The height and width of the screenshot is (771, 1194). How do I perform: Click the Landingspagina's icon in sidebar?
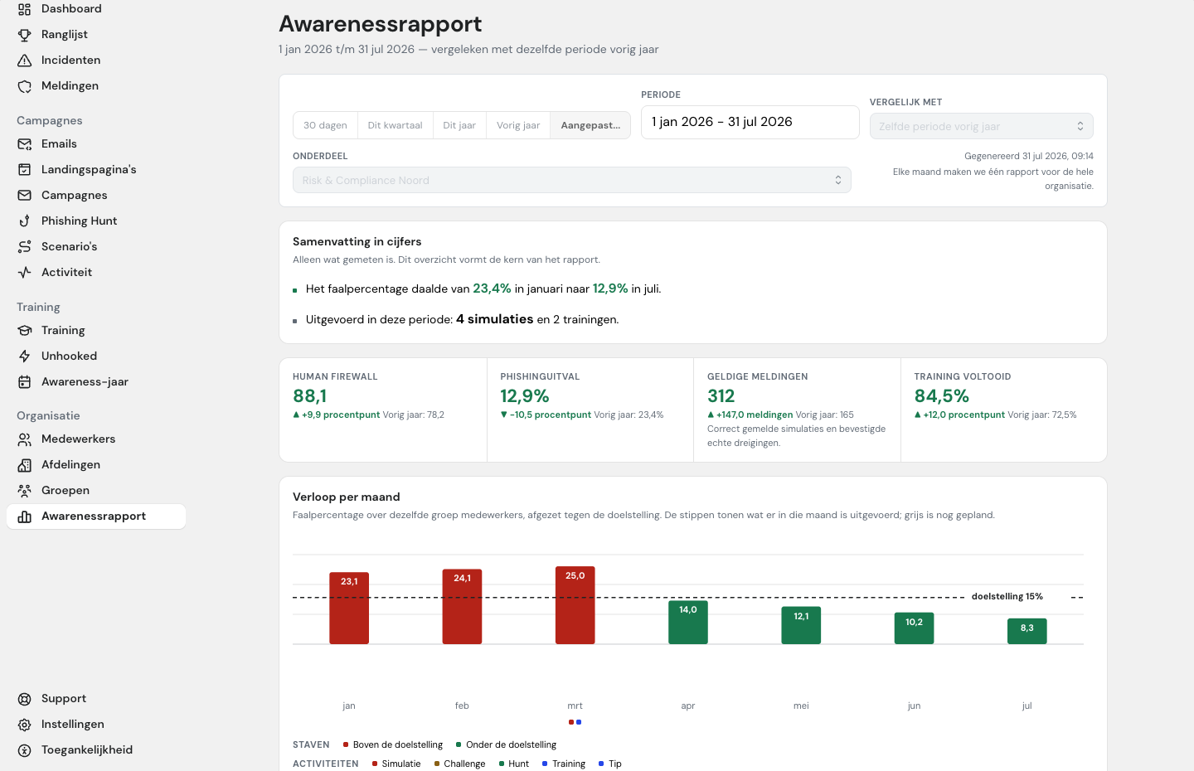point(25,170)
